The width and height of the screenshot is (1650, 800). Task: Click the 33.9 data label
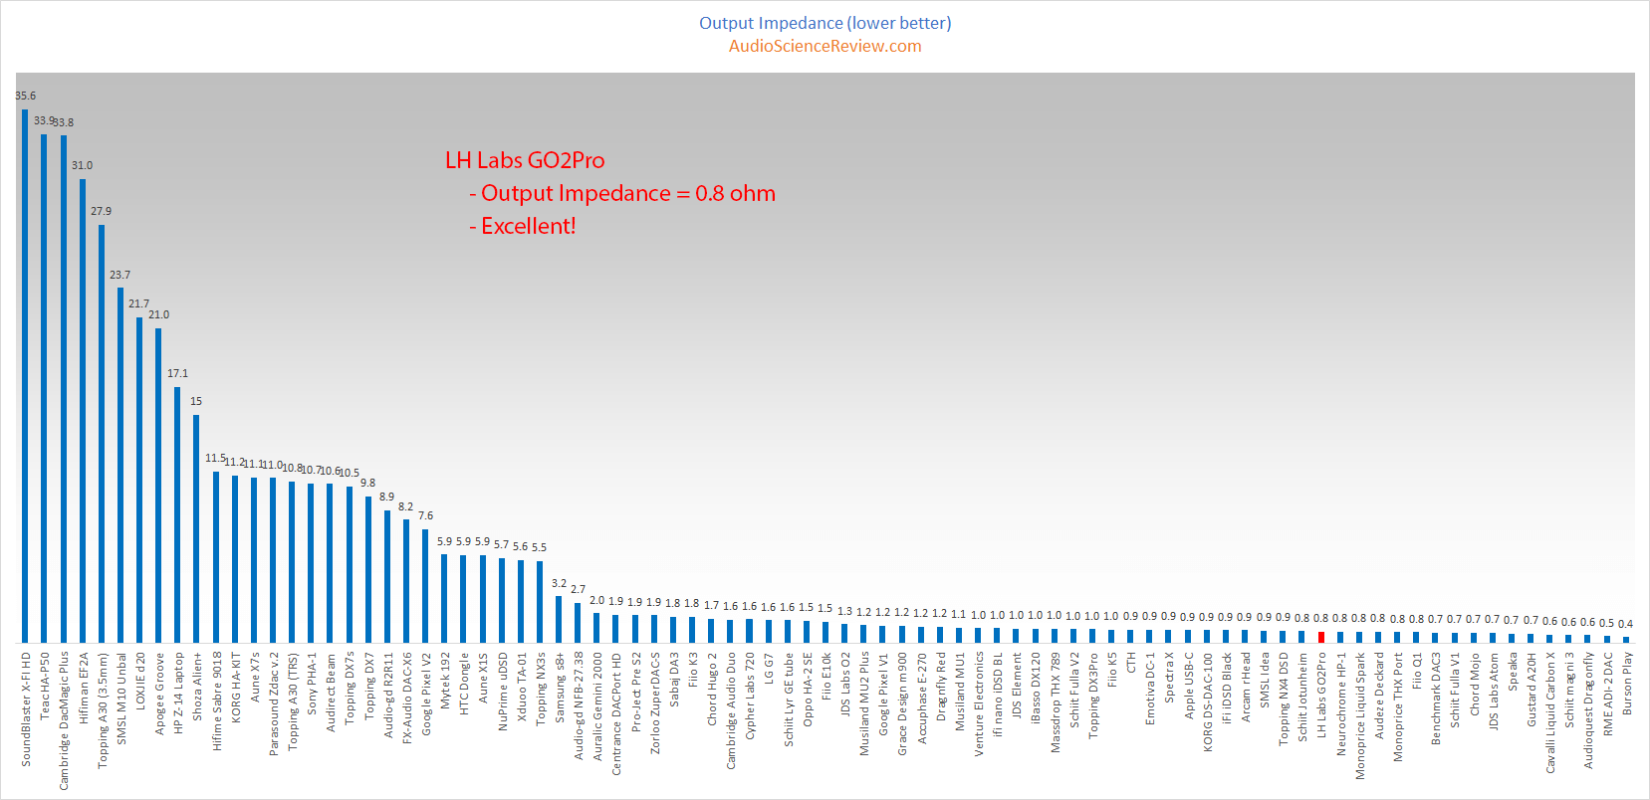44,121
